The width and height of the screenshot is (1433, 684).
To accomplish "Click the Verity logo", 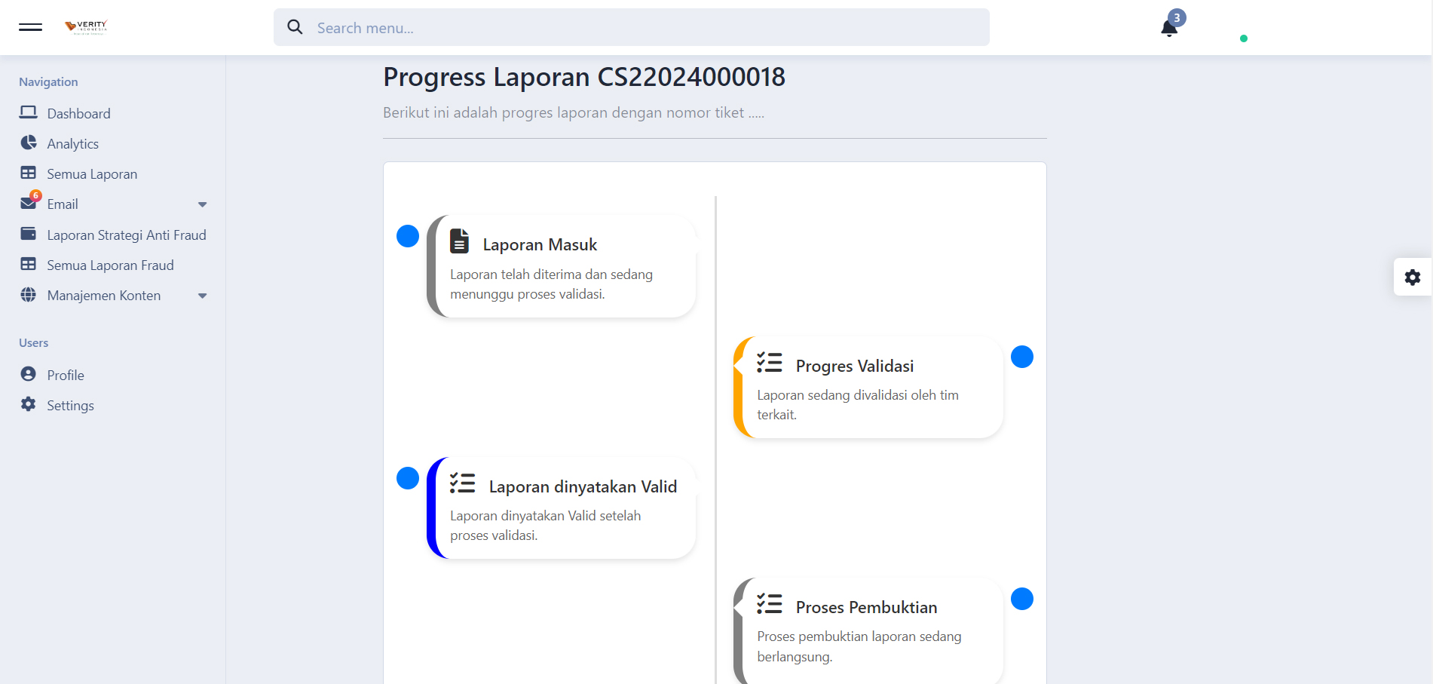I will point(87,27).
